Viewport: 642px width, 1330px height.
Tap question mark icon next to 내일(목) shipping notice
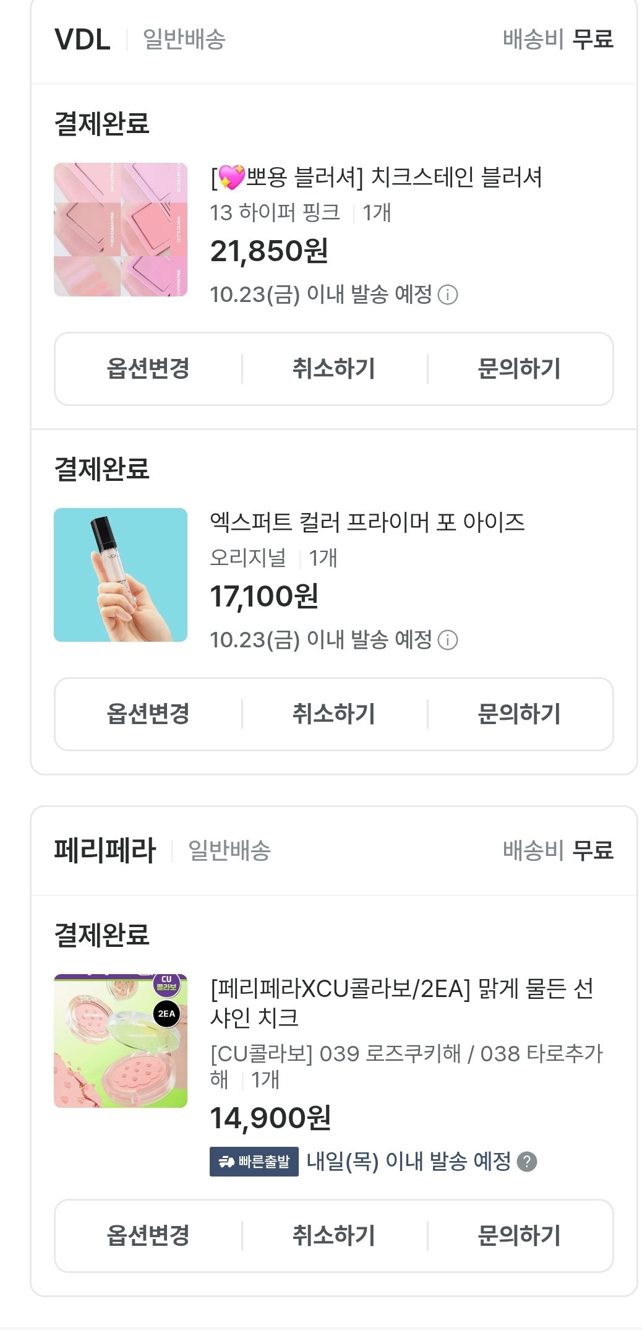tap(526, 1162)
